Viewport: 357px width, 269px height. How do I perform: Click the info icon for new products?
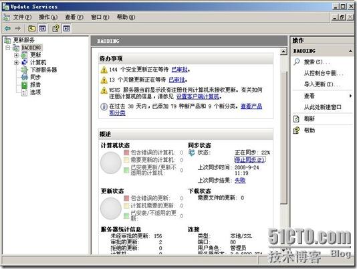point(104,106)
